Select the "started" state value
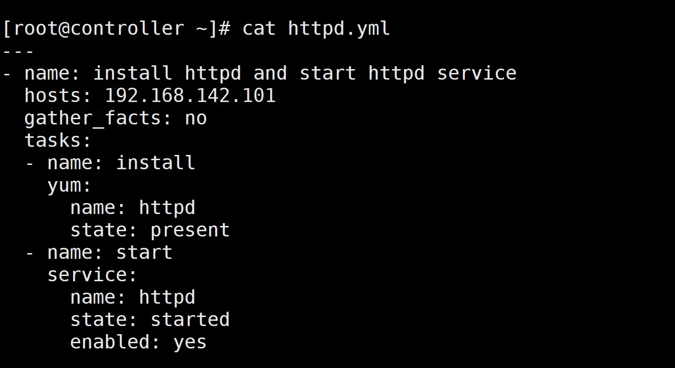675x368 pixels. tap(190, 320)
